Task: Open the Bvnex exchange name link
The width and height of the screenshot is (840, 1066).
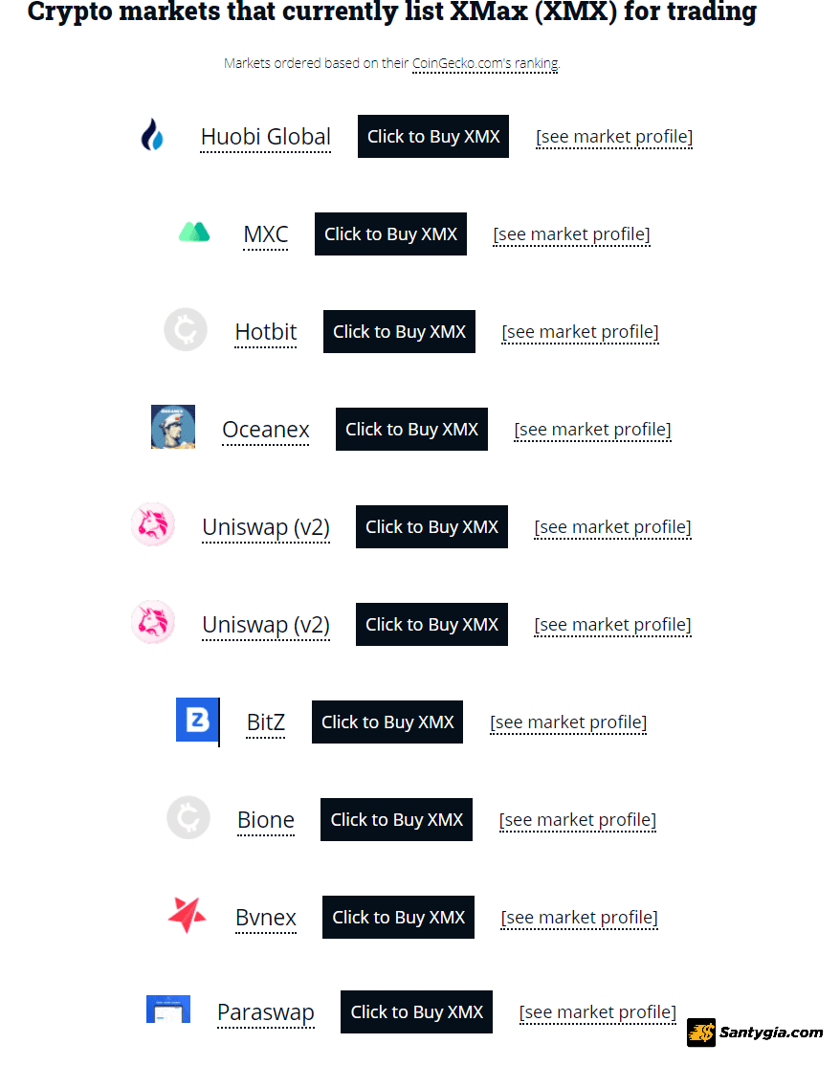Action: click(266, 918)
